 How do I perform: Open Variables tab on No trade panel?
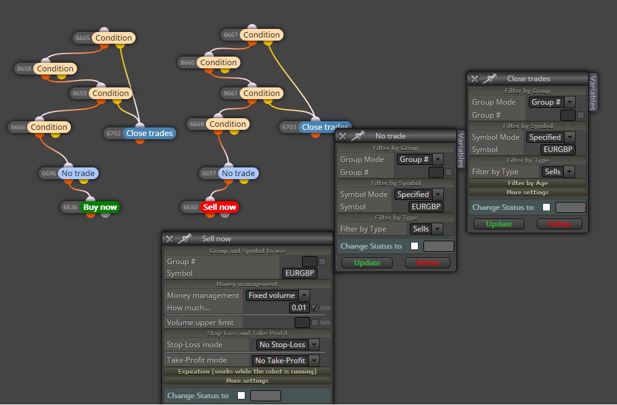coord(461,150)
